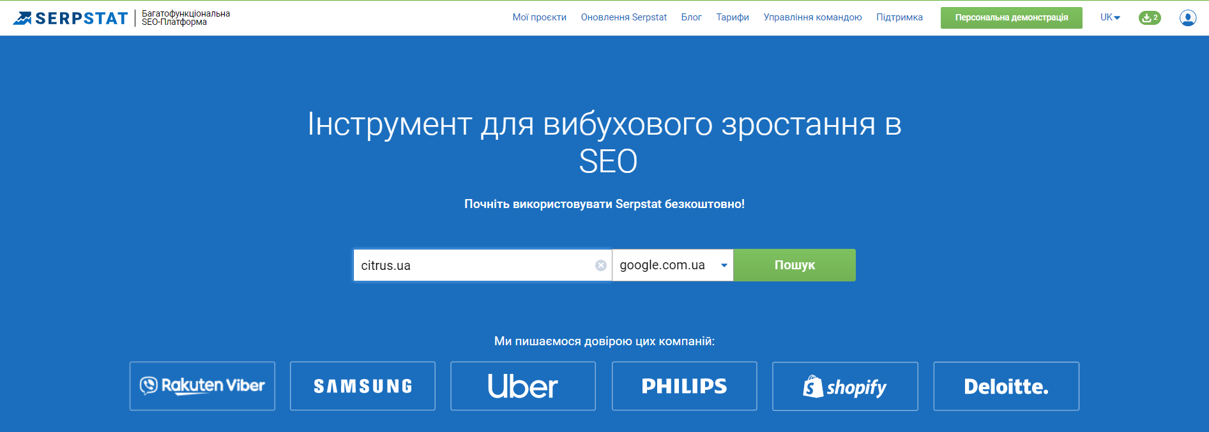This screenshot has width=1209, height=432.
Task: Click Ми пишаємося довірою цих компаній text
Action: 604,341
